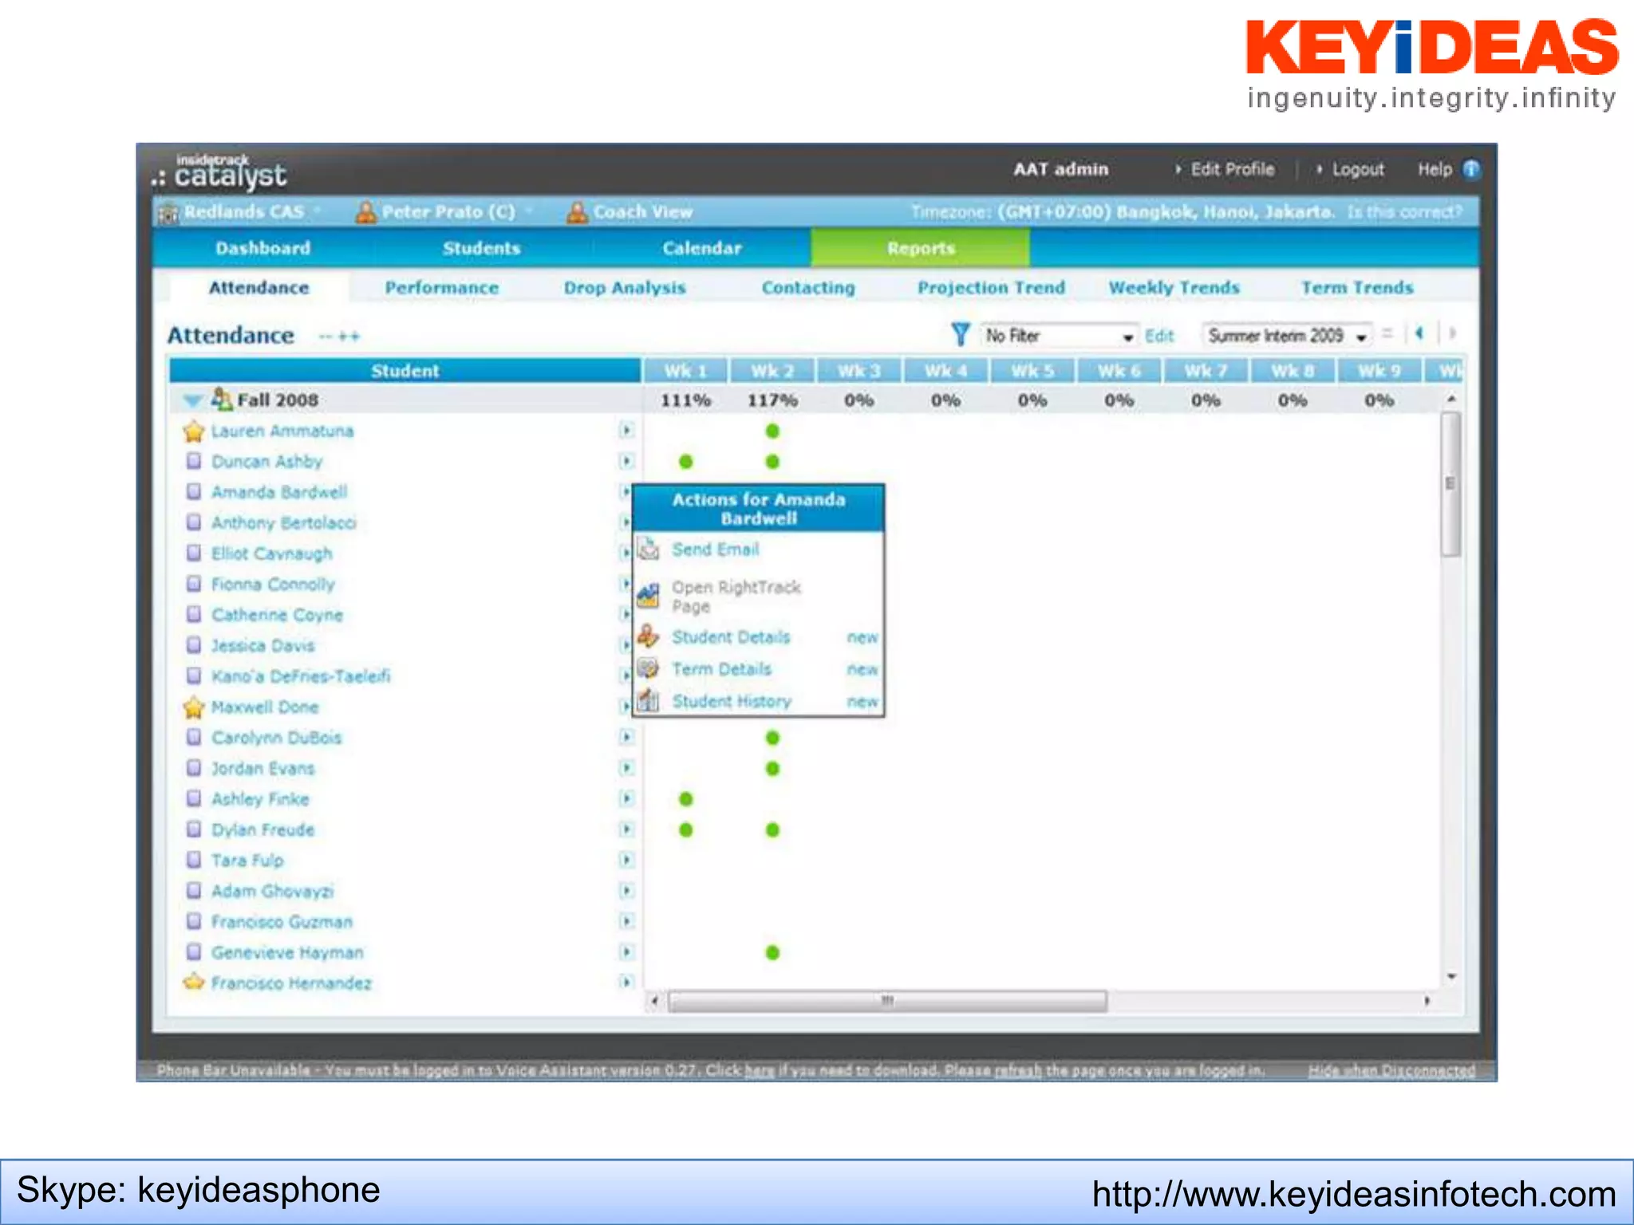
Task: Click star icon next to Maxwell Done
Action: click(193, 707)
